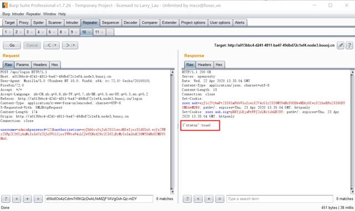Click the X-Requested-With header line
This screenshot has width=355, height=211.
click(32, 107)
